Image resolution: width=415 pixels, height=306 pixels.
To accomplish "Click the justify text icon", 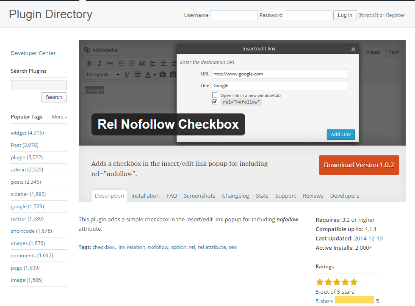I will point(137,74).
